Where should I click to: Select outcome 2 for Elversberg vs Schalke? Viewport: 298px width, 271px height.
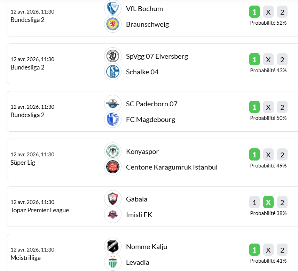[x=282, y=60]
